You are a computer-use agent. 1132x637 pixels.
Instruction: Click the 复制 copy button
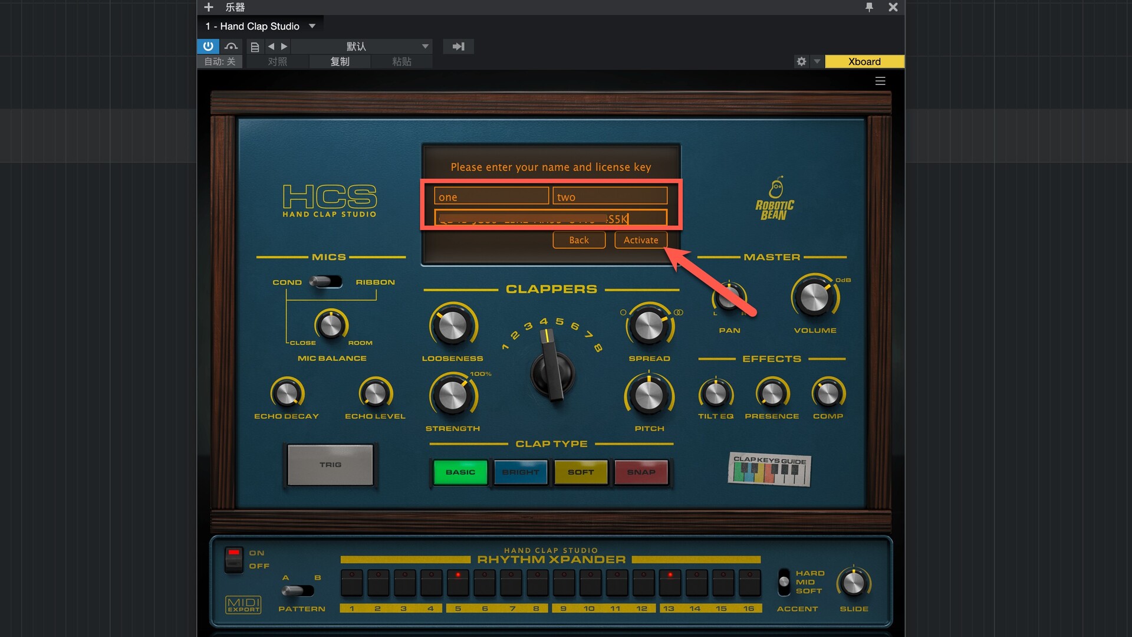[x=340, y=61]
